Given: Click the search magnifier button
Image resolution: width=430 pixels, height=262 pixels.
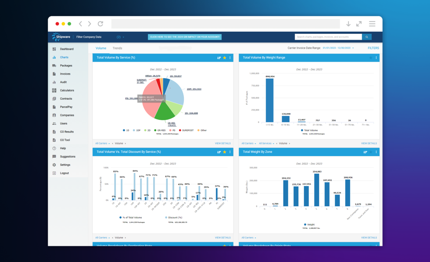Looking at the screenshot, I should [367, 37].
